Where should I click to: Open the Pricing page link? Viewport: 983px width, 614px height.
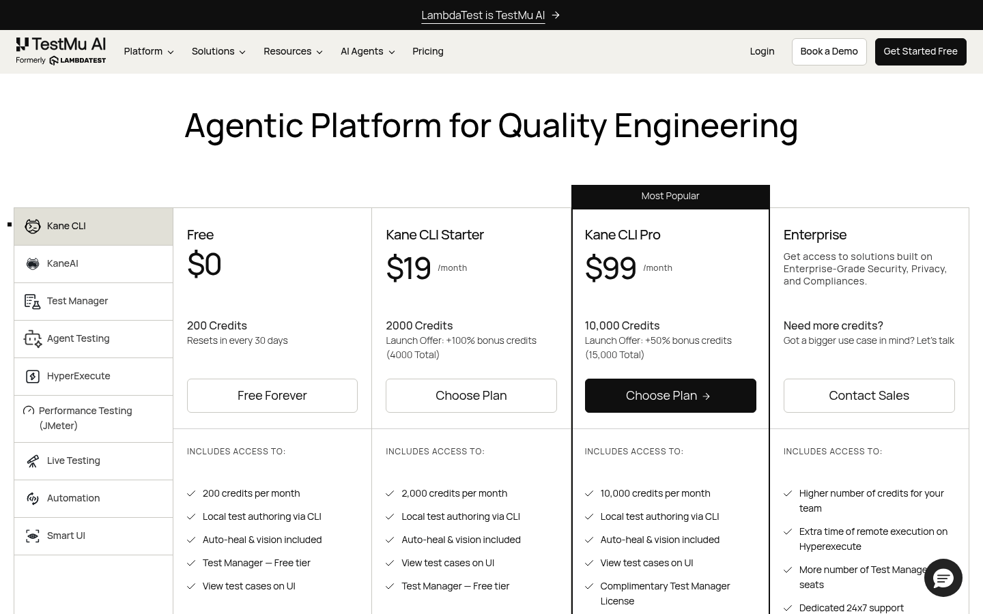click(428, 51)
